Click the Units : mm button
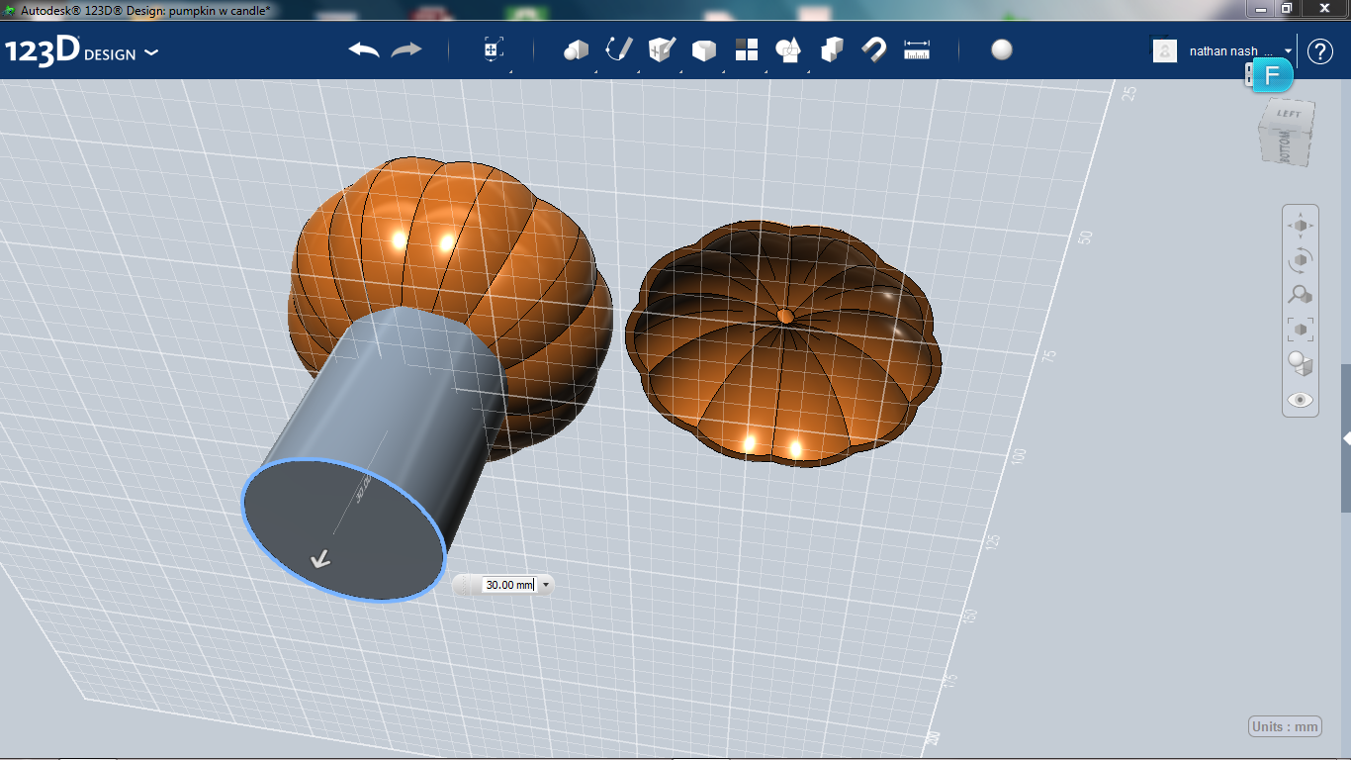1351x760 pixels. tap(1285, 726)
